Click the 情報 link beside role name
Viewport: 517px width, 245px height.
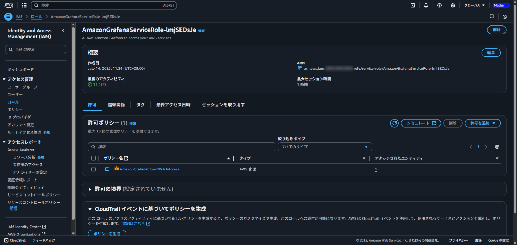click(201, 31)
